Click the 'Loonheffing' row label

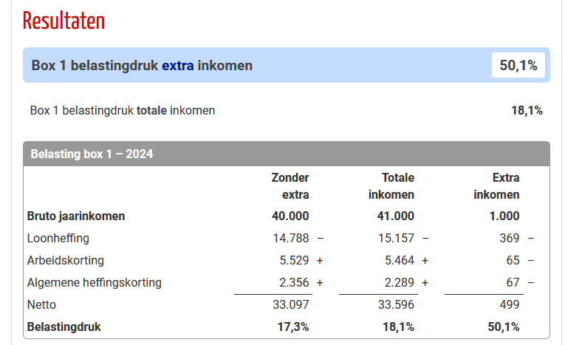pos(58,239)
